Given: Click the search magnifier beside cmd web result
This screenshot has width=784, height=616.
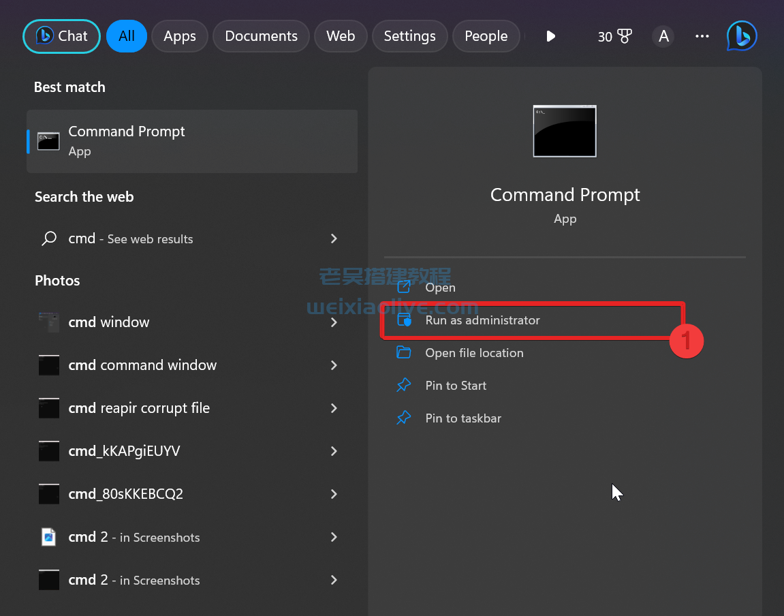Looking at the screenshot, I should point(48,238).
